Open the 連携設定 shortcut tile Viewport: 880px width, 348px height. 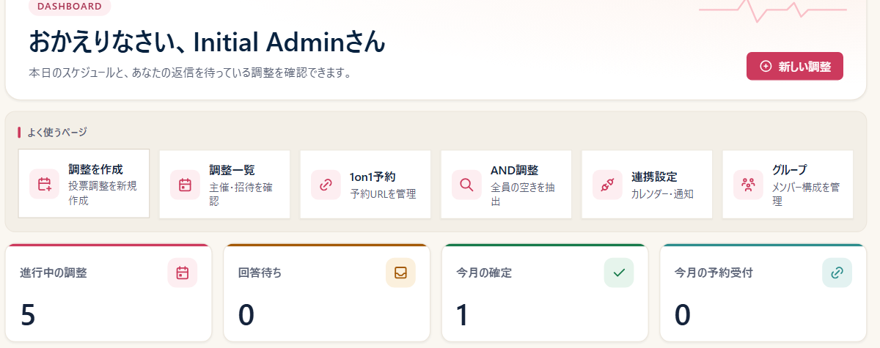(x=647, y=184)
